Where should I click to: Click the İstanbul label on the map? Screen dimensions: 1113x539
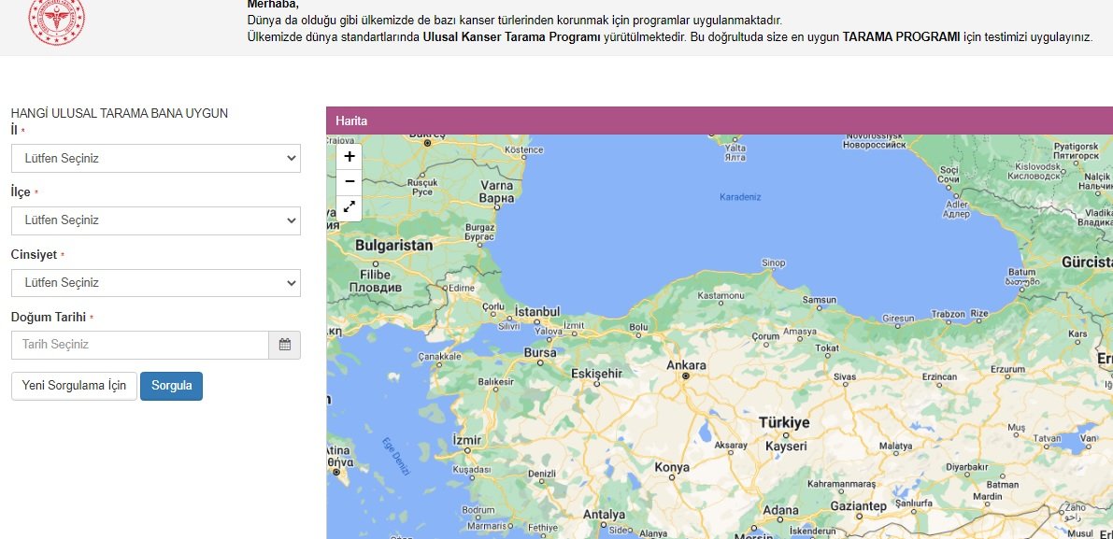[536, 311]
